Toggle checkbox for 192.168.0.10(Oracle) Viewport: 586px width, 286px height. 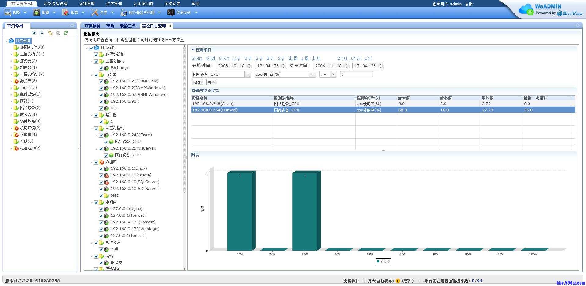click(x=101, y=176)
